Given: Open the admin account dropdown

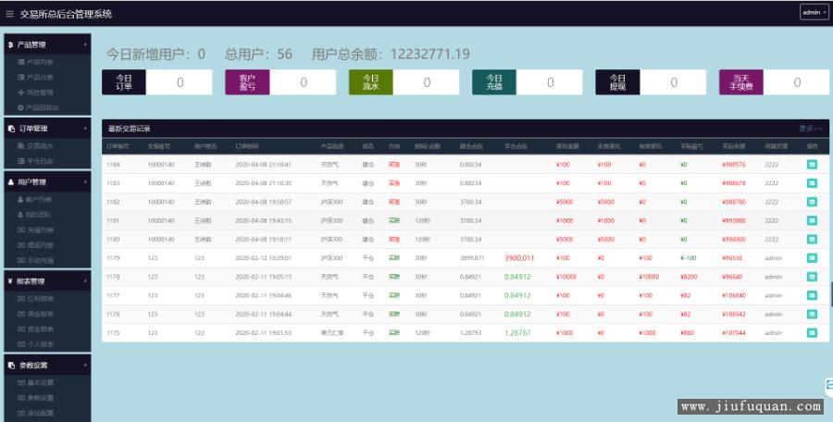Looking at the screenshot, I should pos(814,12).
